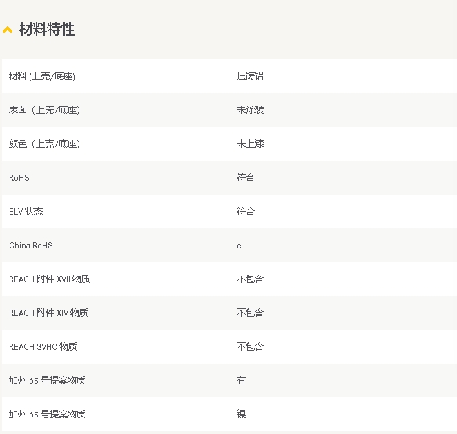
Task: Select the 颜色 (上壳/底座) row label
Action: click(x=44, y=144)
